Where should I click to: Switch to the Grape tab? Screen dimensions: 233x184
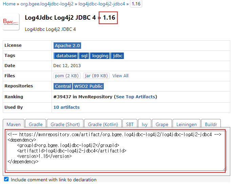pyautogui.click(x=162, y=124)
